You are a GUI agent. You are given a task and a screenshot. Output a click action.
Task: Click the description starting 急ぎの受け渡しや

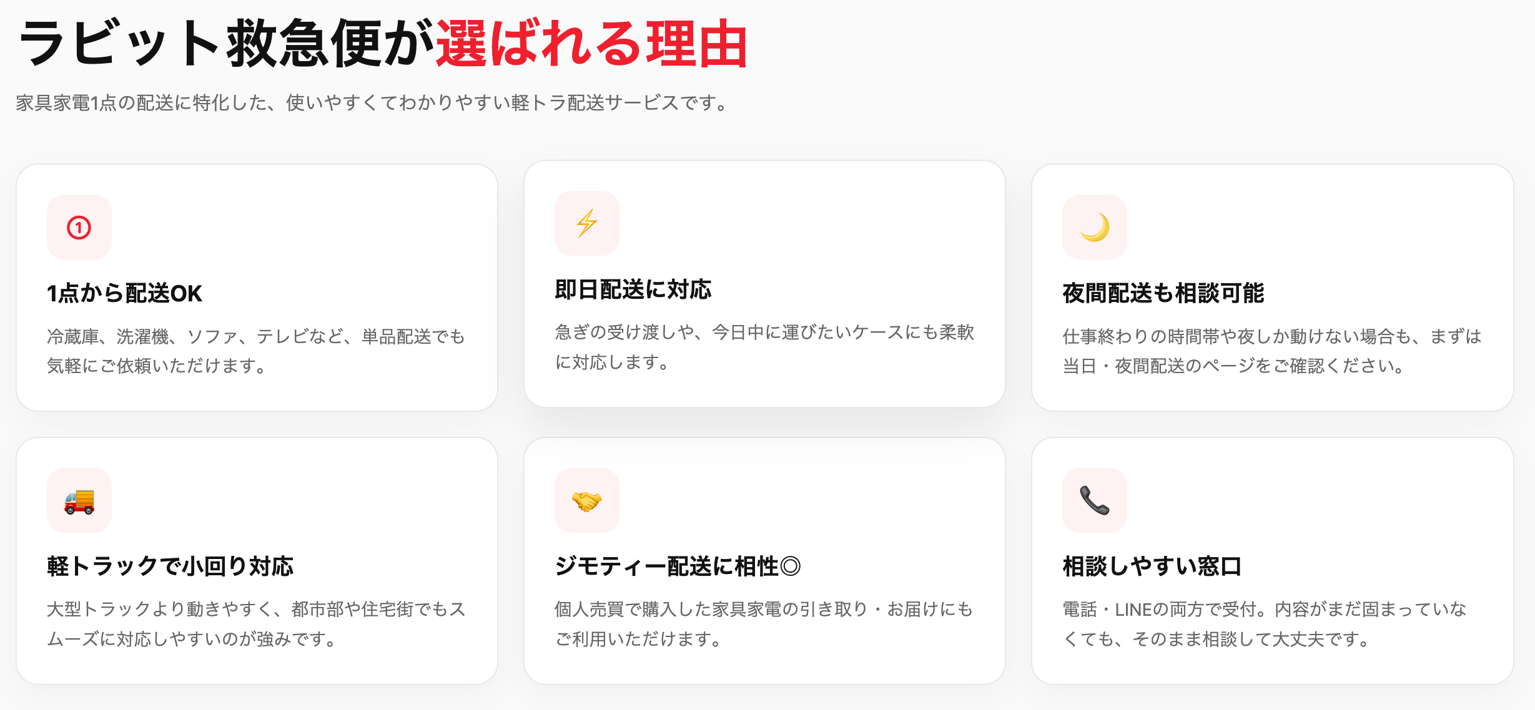point(764,348)
